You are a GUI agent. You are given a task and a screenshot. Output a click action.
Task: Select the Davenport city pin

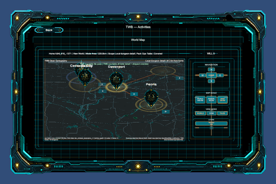tap(116, 81)
